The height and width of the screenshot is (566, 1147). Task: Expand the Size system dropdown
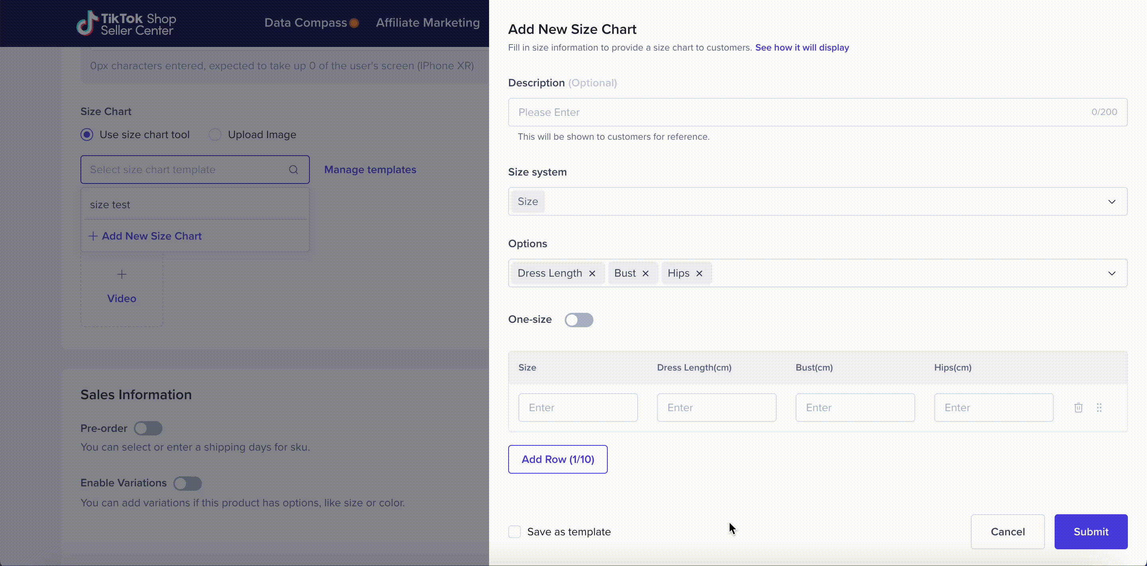1112,201
